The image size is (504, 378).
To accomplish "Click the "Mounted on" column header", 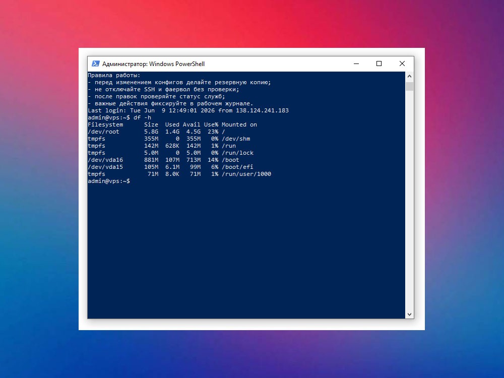I will (x=239, y=124).
